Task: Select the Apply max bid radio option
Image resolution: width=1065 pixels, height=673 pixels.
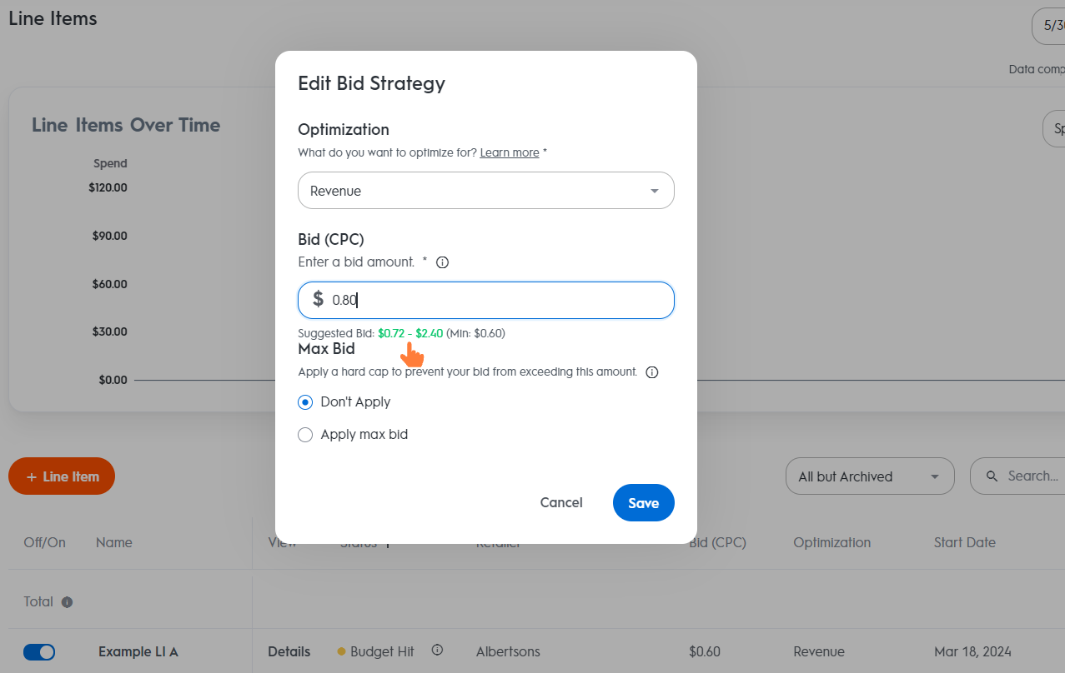Action: 305,435
